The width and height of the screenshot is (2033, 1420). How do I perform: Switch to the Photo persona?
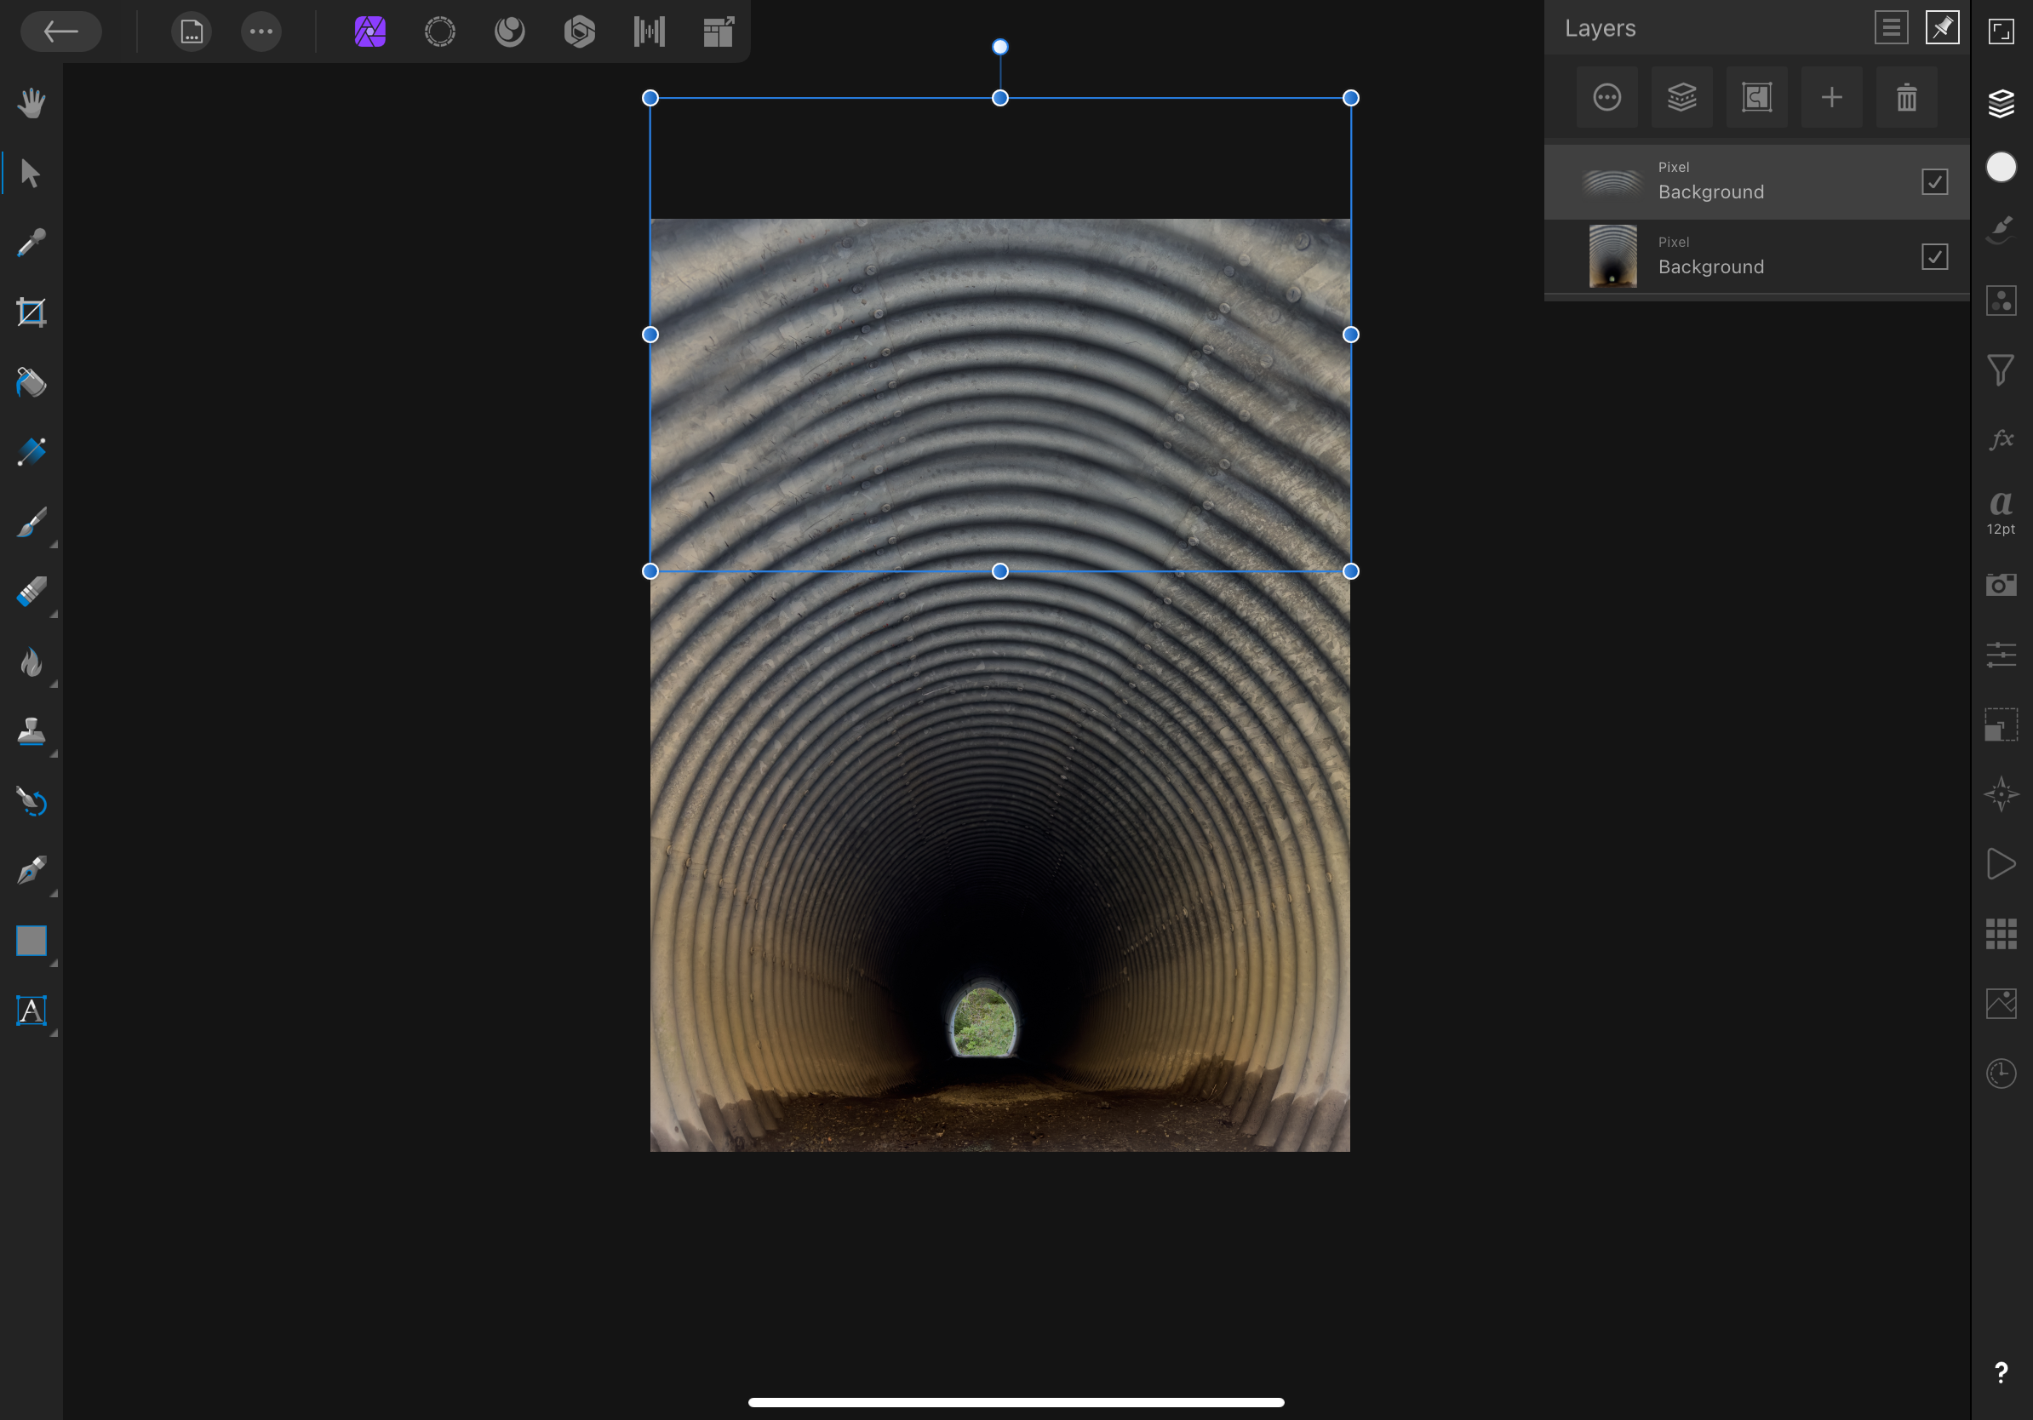point(370,31)
